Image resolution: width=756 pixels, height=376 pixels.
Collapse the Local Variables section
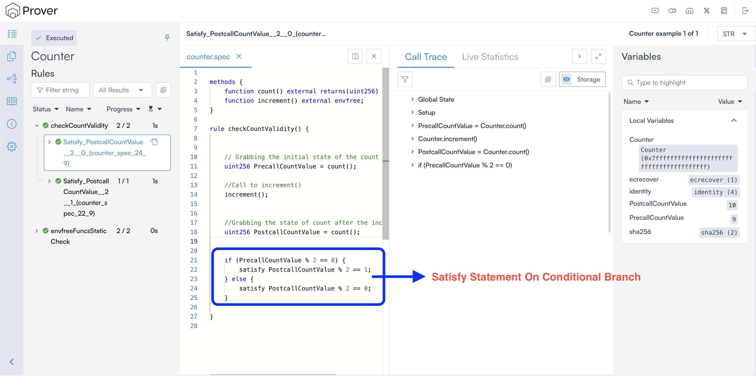(x=734, y=120)
